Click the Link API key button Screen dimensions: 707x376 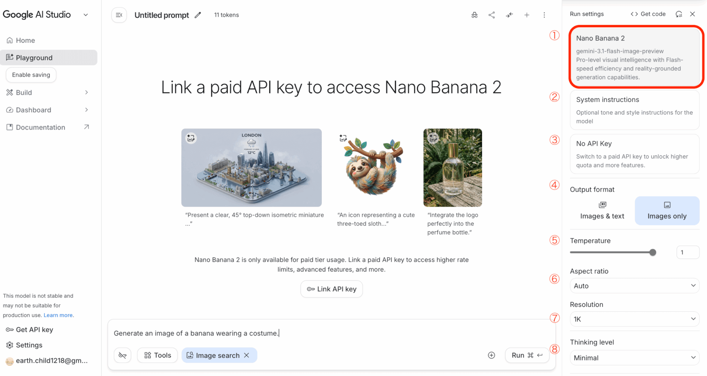point(331,289)
